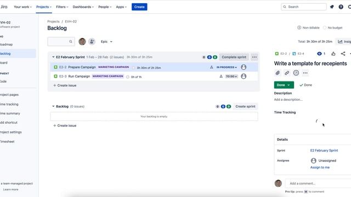Click Create sprint button
Viewport: 351px width, 197px height.
[245, 107]
